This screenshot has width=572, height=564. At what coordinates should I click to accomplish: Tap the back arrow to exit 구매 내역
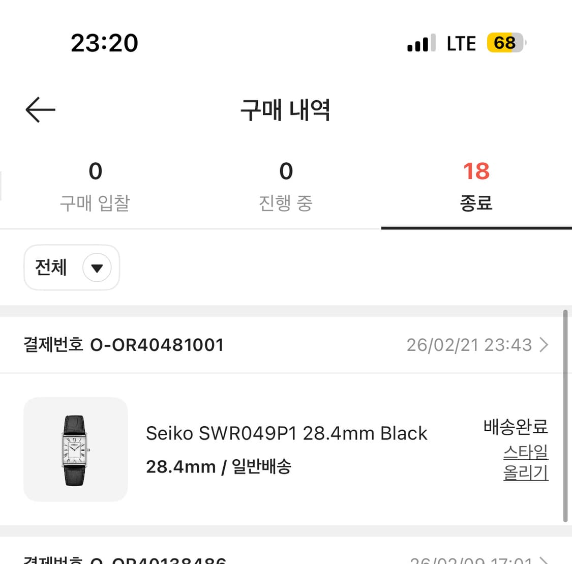41,109
